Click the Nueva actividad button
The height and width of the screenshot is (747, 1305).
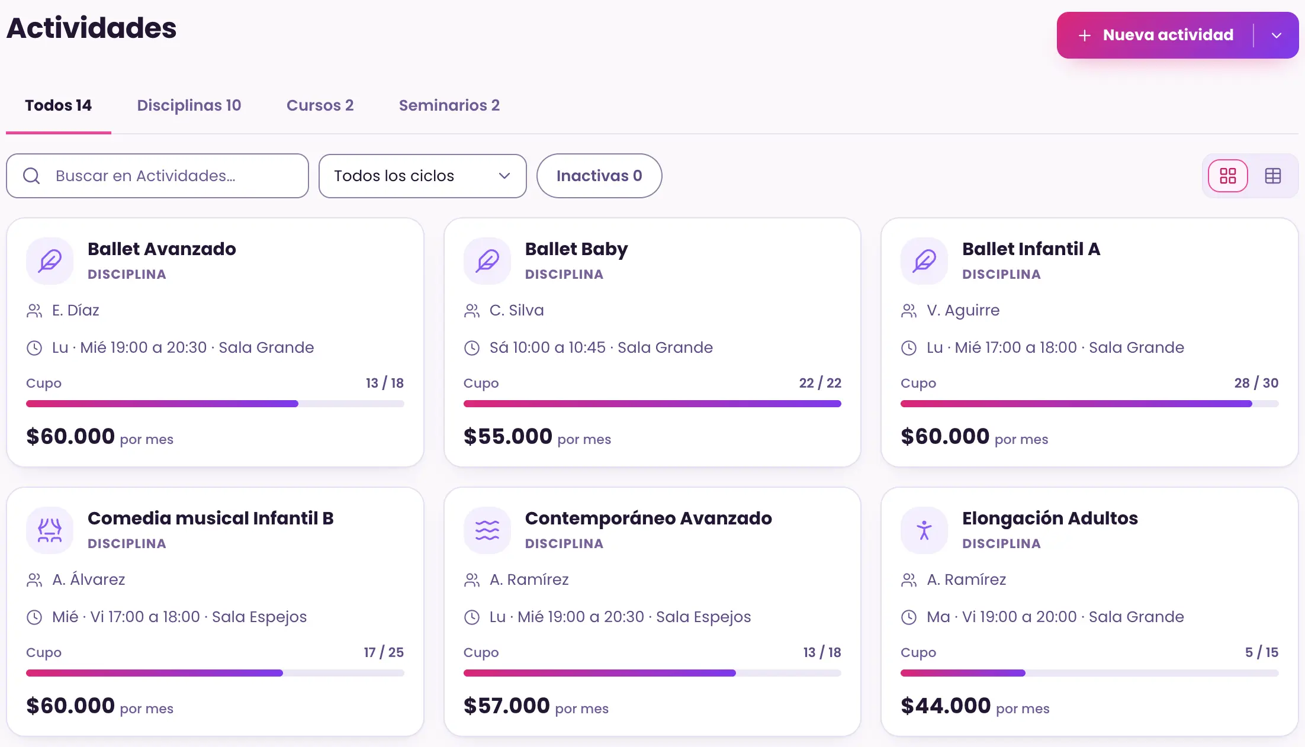pyautogui.click(x=1155, y=36)
